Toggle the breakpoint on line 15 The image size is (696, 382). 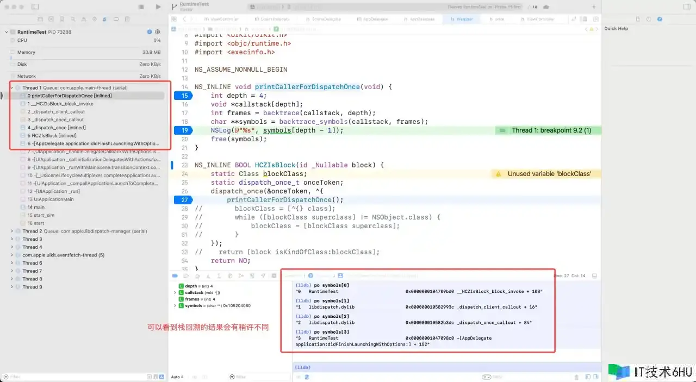(x=183, y=96)
